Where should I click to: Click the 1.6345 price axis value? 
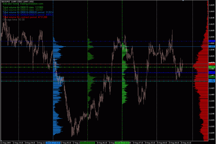[x=212, y=114]
